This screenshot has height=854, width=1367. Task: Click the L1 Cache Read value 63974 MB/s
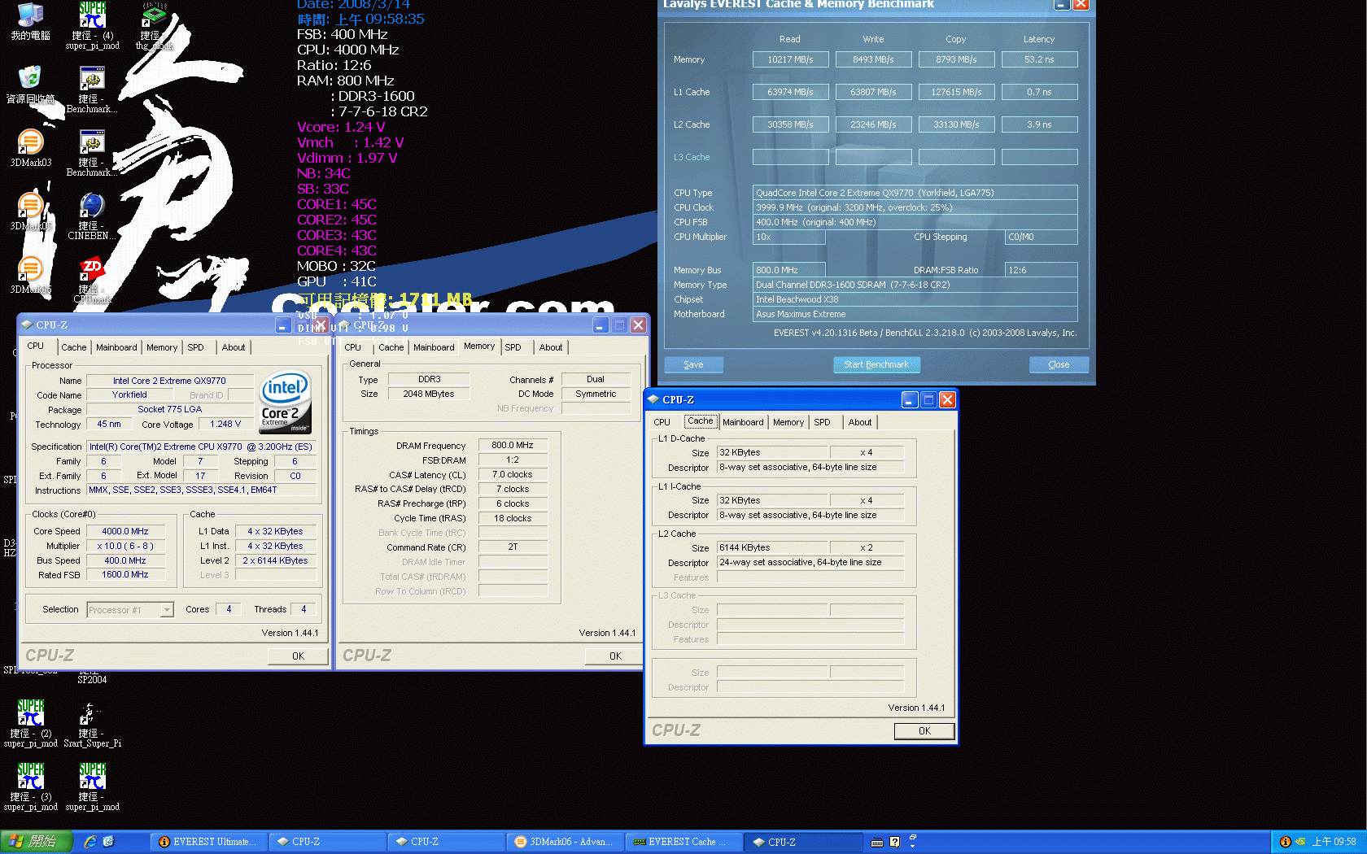coord(790,92)
